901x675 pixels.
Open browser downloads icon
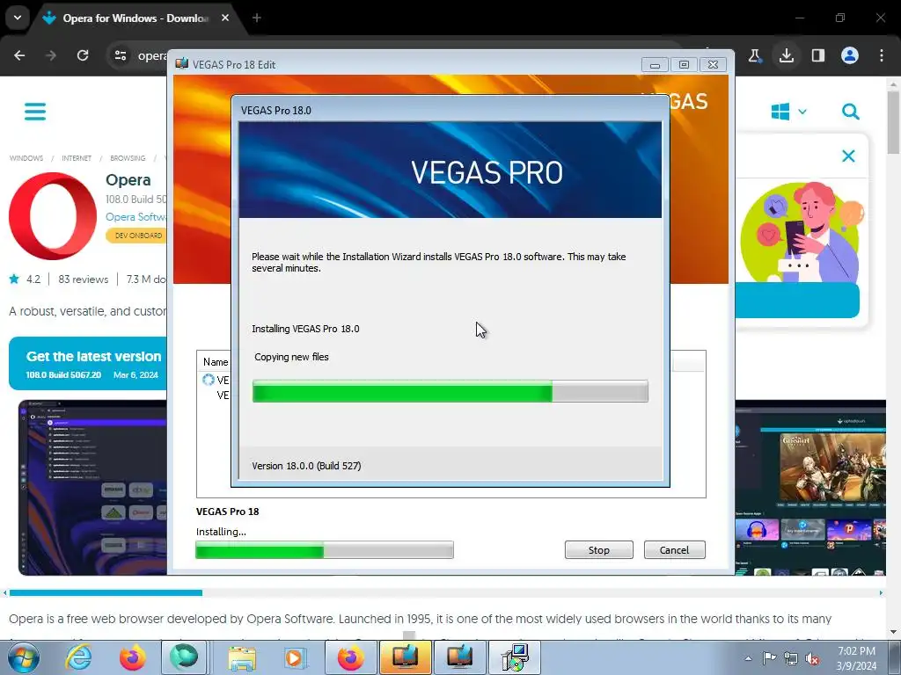click(x=787, y=55)
